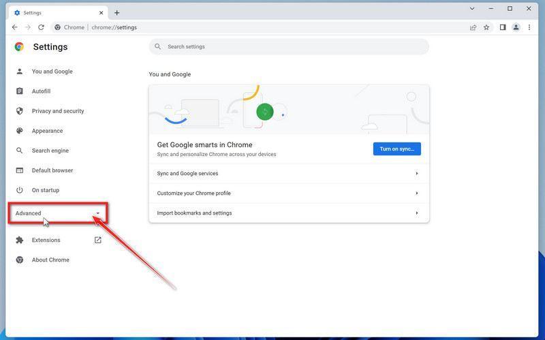This screenshot has height=340, width=545.
Task: Click arrow beside Customize your Chrome profile
Action: click(416, 194)
